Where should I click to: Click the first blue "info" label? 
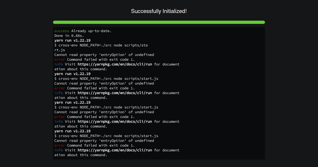pyautogui.click(x=59, y=64)
